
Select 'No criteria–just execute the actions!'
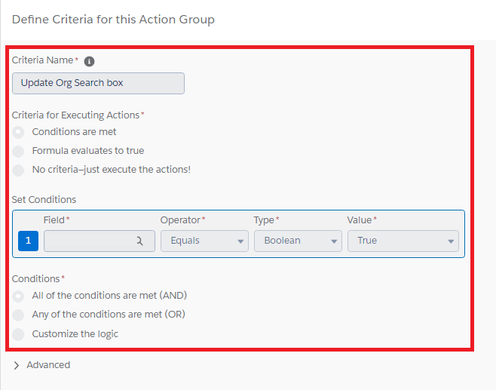(x=19, y=170)
